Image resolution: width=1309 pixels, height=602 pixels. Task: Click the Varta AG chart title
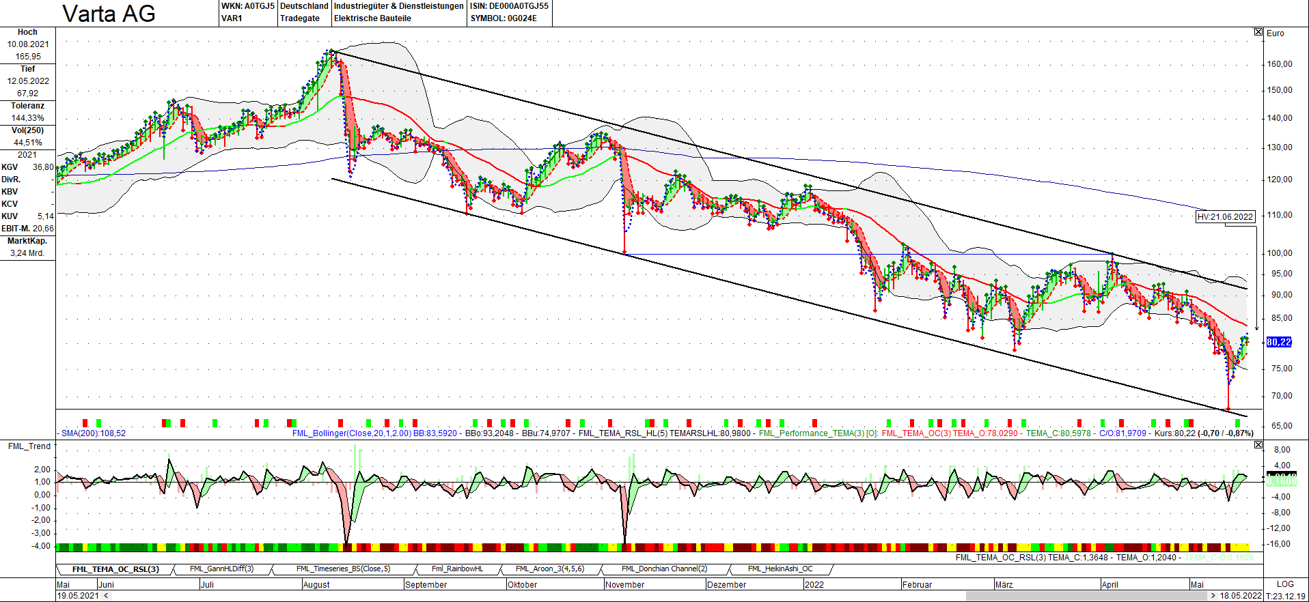[109, 14]
